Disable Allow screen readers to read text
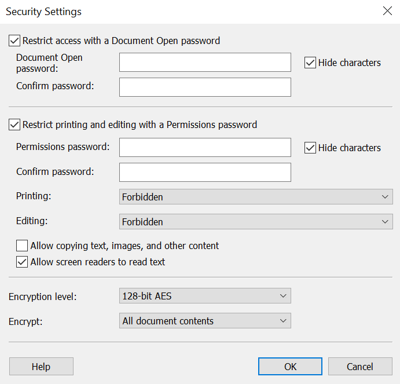 coord(22,262)
